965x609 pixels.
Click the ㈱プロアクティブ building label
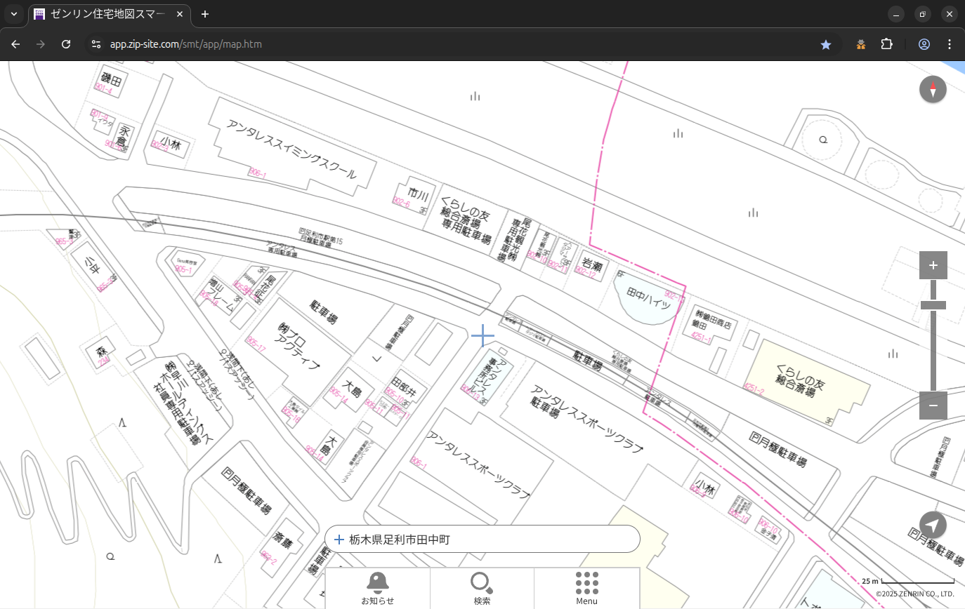[x=299, y=344]
